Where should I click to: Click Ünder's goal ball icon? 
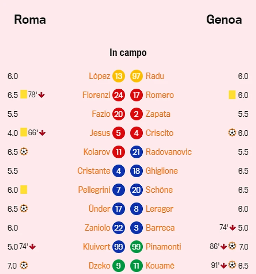pos(24,208)
